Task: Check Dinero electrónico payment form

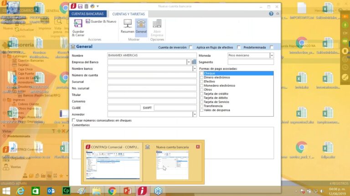Action: coord(201,77)
